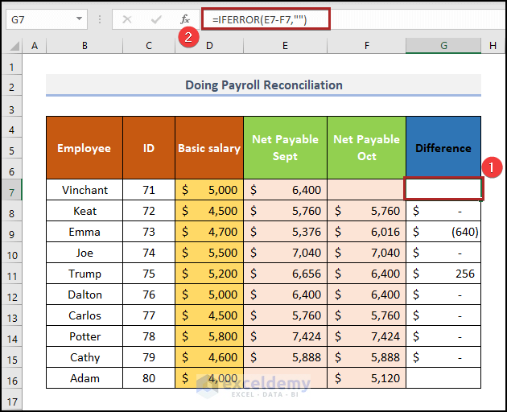Image resolution: width=507 pixels, height=412 pixels.
Task: Click the Employee header cell
Action: [84, 148]
